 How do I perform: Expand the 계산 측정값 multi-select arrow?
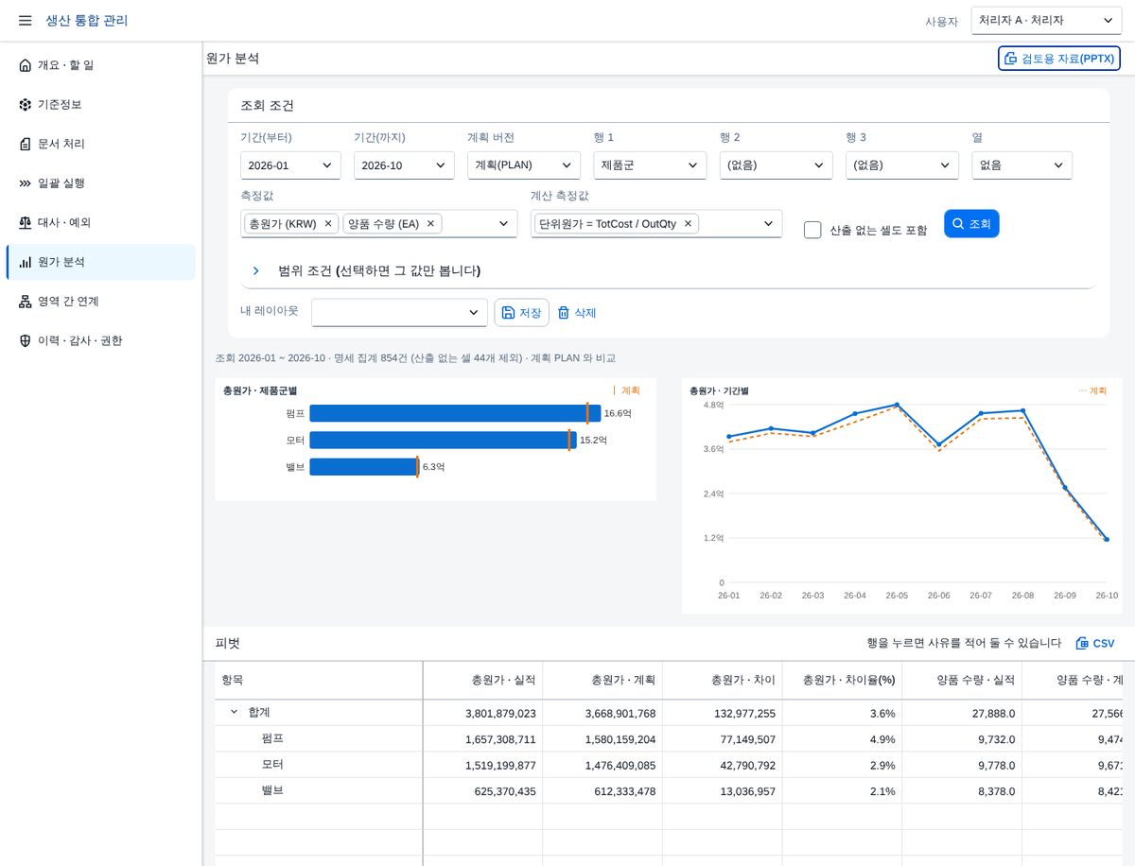point(768,224)
